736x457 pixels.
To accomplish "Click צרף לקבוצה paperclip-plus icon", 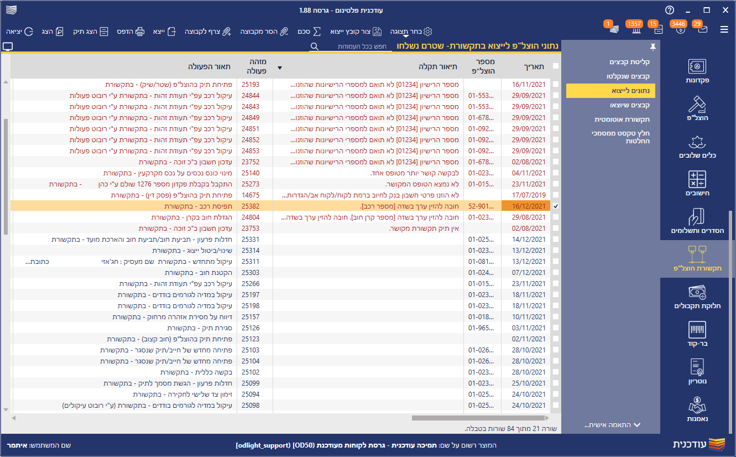I will (x=226, y=32).
